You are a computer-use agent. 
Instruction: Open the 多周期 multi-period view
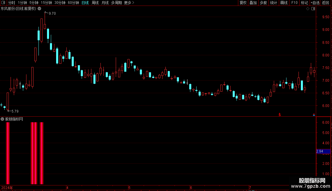pos(116,3)
